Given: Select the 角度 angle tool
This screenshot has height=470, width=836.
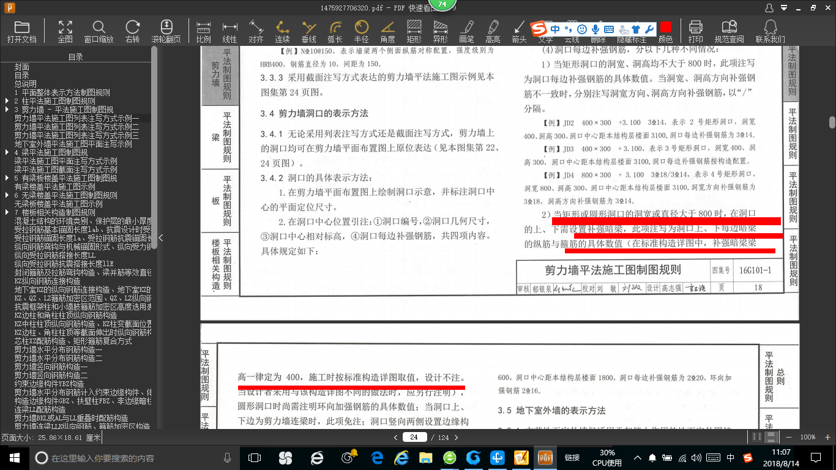Looking at the screenshot, I should (387, 32).
